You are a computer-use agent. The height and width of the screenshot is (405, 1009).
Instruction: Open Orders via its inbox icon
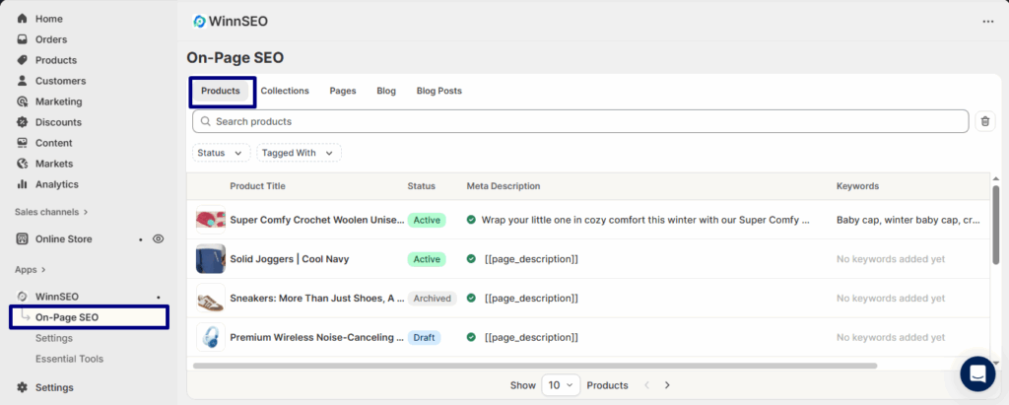(x=23, y=39)
